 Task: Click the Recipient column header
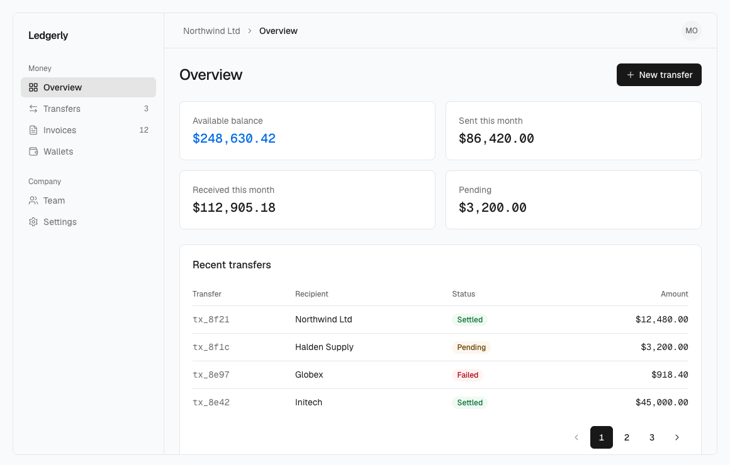pyautogui.click(x=312, y=294)
